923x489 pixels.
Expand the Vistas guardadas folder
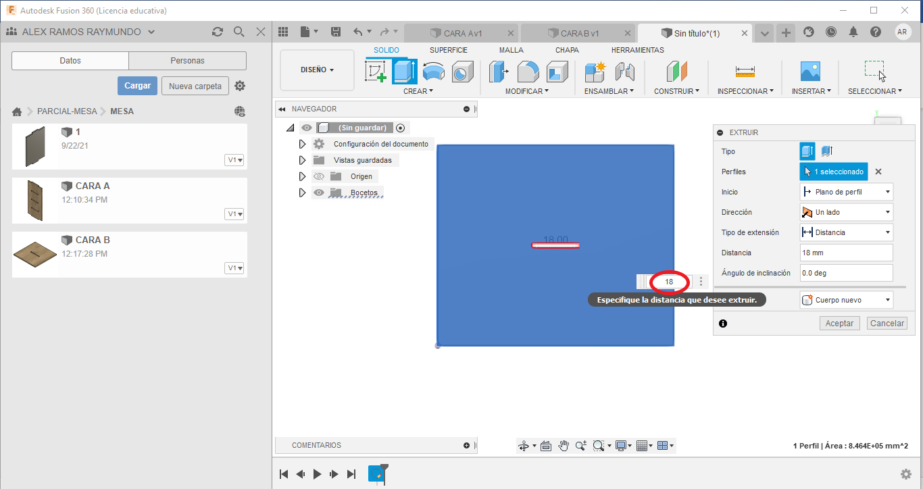click(x=303, y=160)
